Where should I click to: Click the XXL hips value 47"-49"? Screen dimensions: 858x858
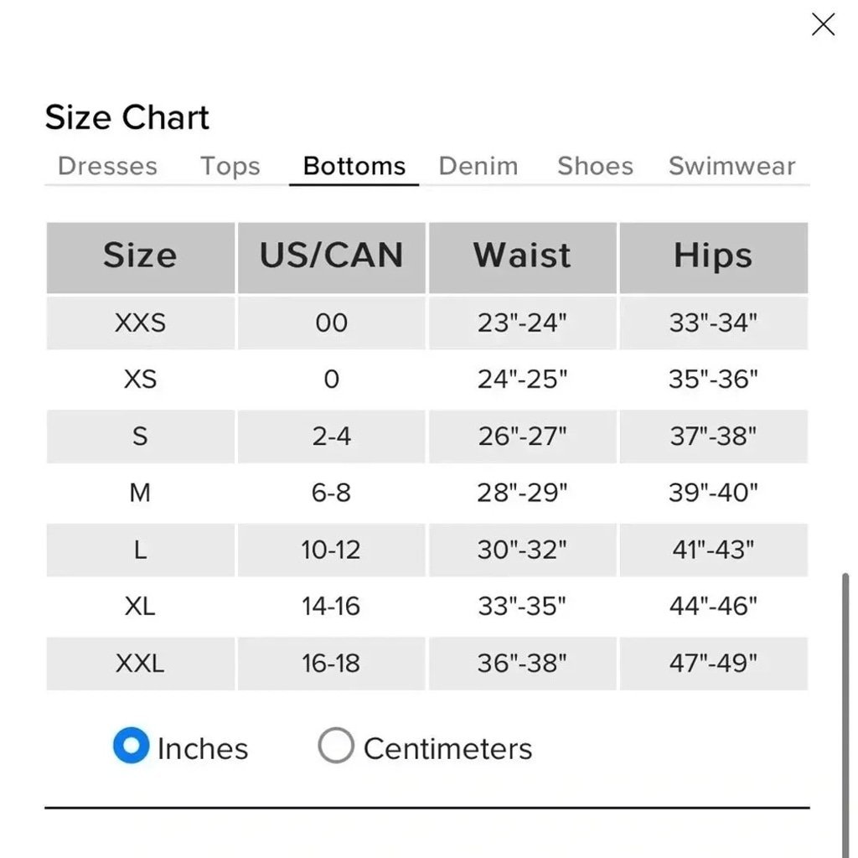click(713, 664)
